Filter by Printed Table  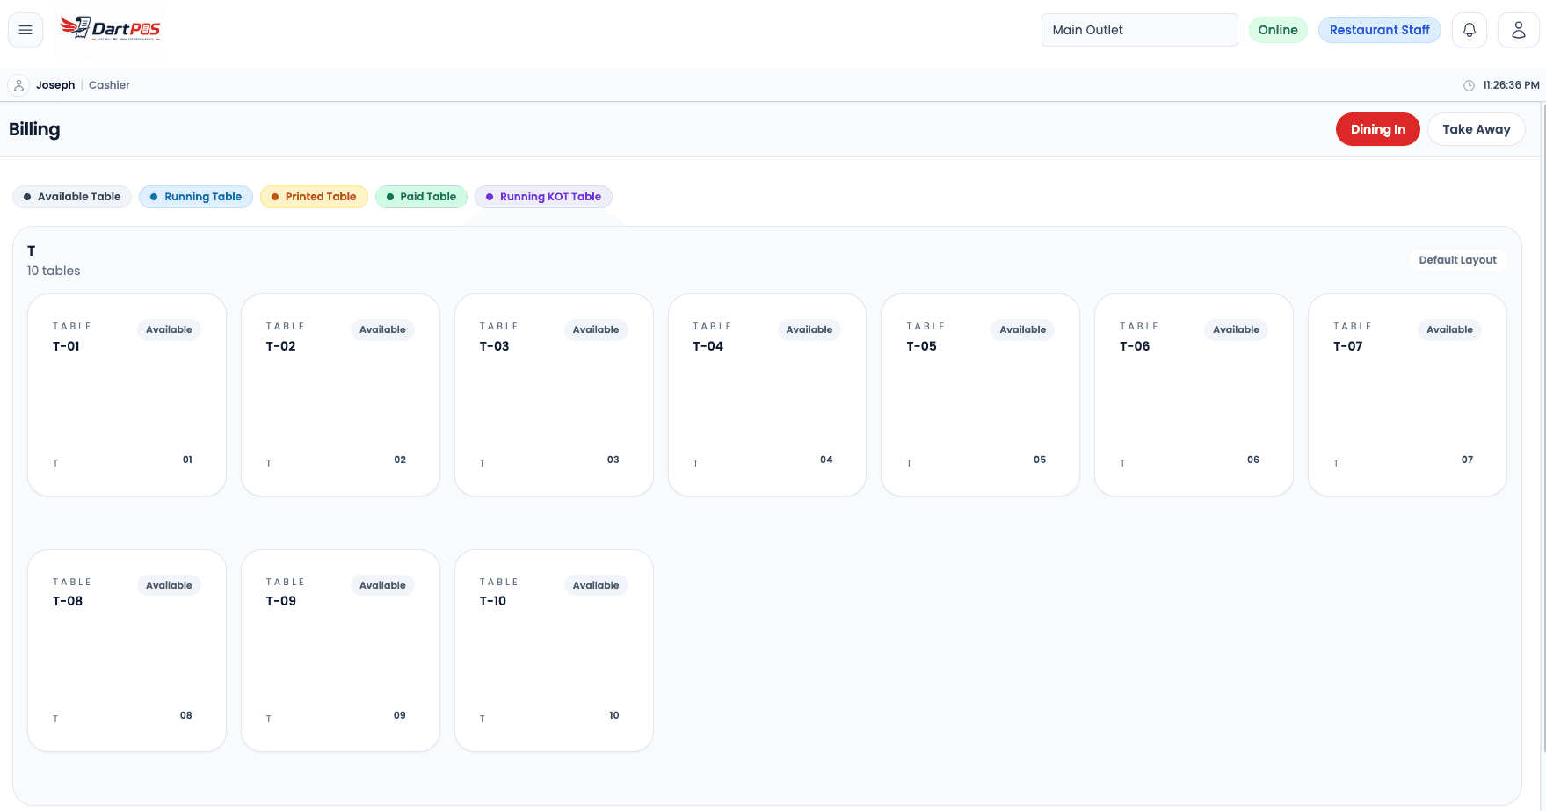pos(314,197)
